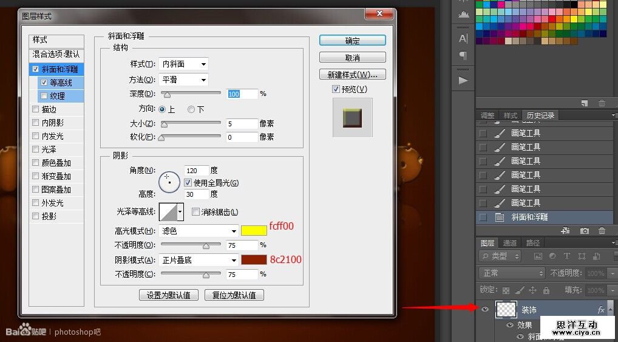Screen dimensions: 618x342
Task: Uncheck 使用全局光 checkbox
Action: (x=188, y=182)
